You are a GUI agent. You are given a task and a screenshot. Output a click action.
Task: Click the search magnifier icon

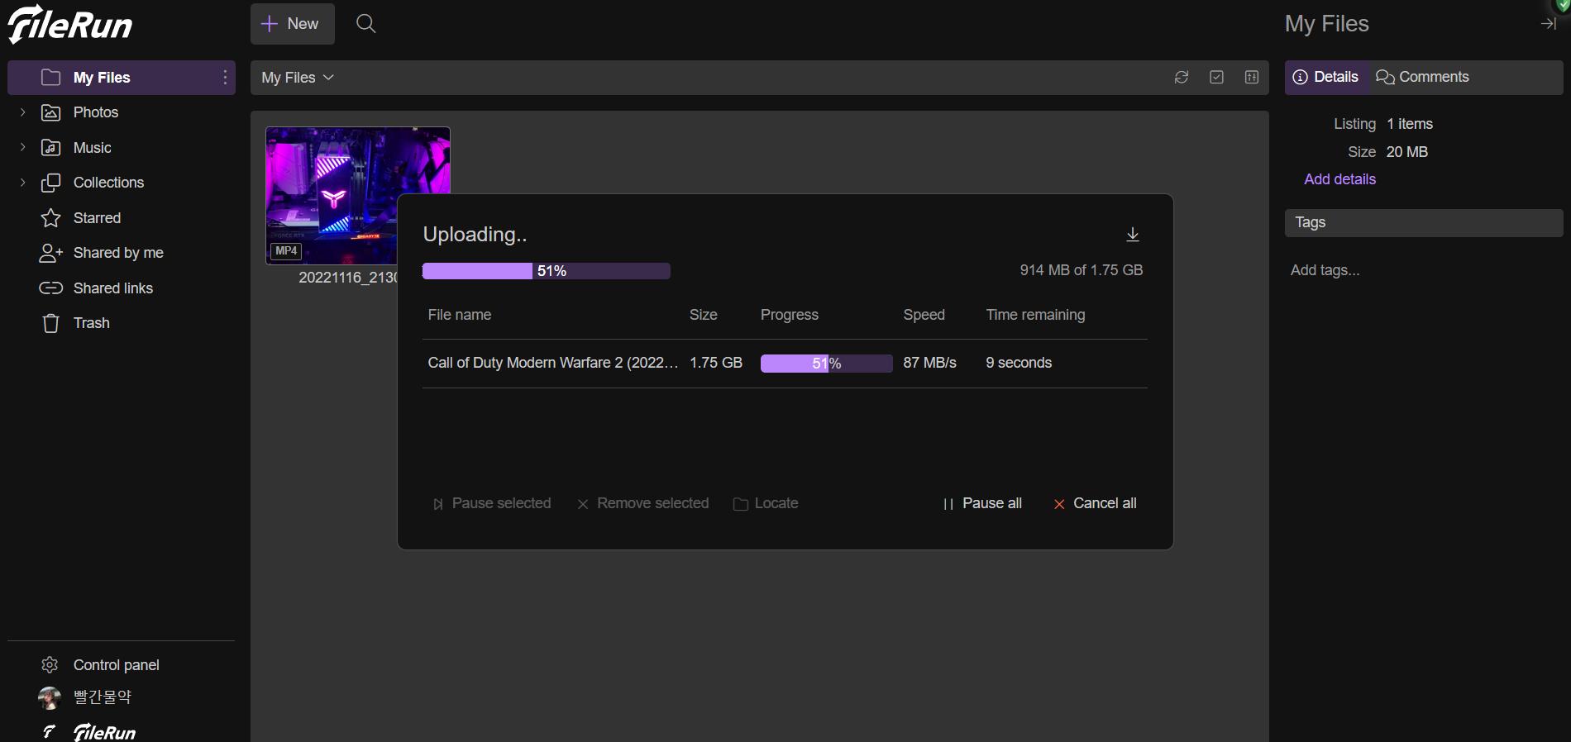tap(365, 24)
